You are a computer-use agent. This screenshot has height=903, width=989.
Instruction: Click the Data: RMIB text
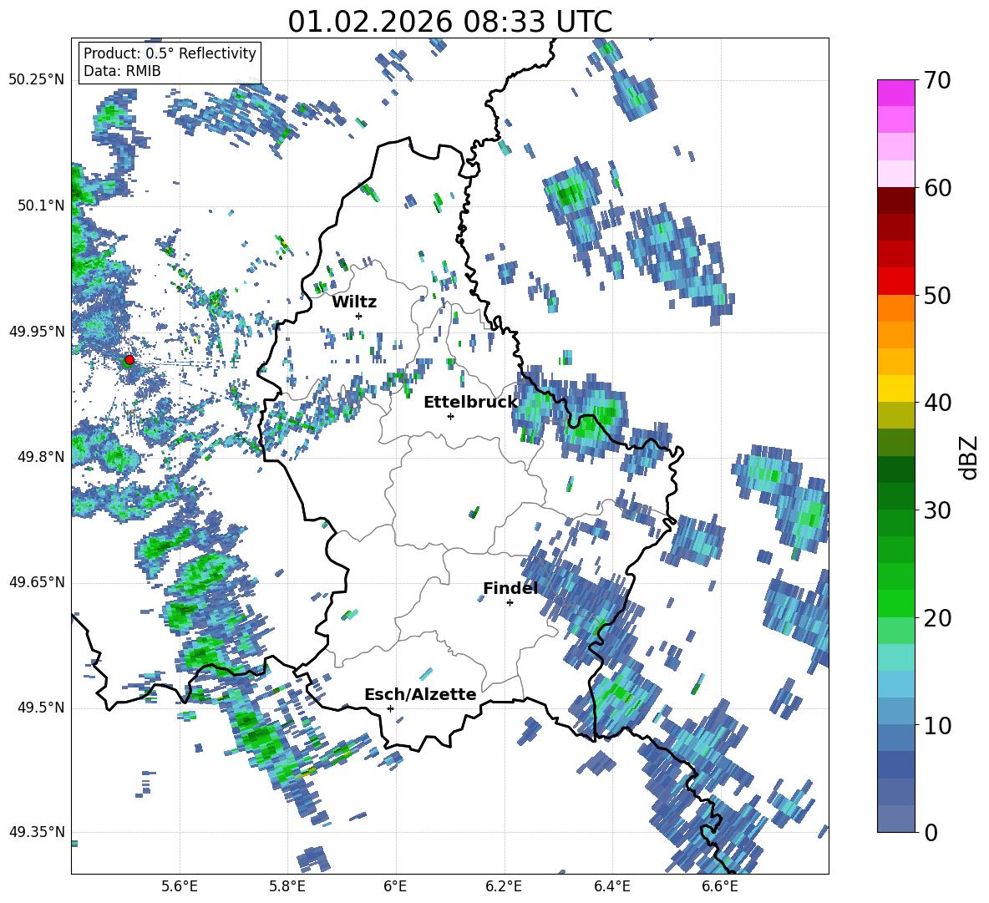(122, 71)
